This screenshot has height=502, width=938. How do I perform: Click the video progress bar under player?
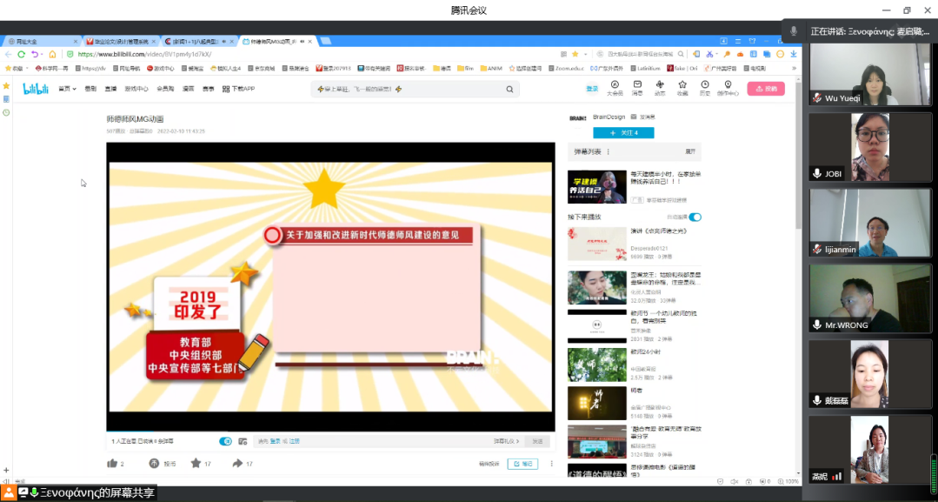(331, 432)
